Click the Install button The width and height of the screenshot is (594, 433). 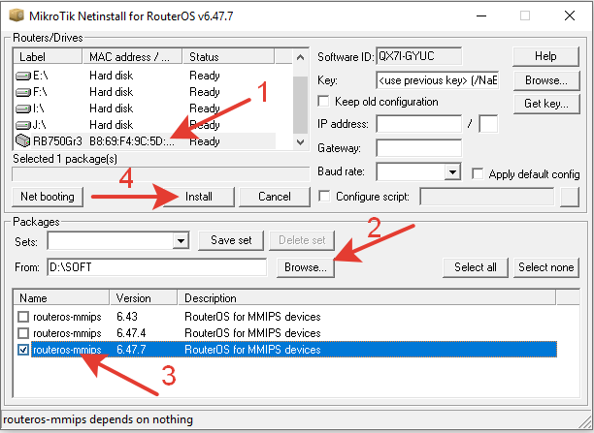click(199, 197)
